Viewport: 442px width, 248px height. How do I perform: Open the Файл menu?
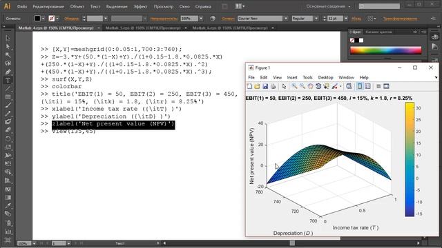[21, 6]
